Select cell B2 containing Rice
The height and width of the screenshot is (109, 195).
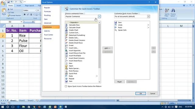[24, 36]
